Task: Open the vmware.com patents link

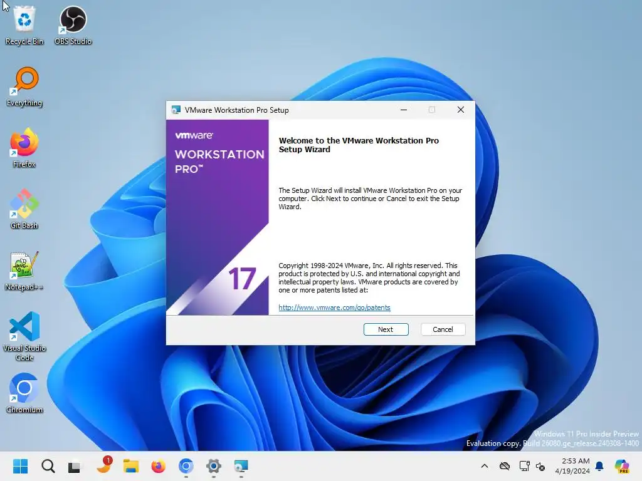Action: 334,308
